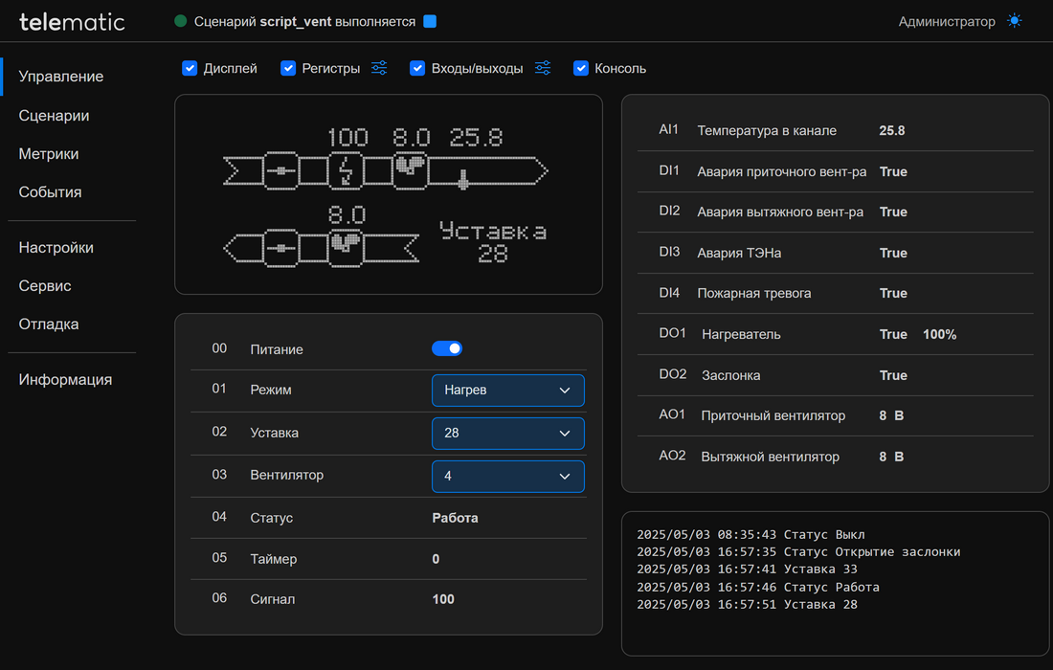Click the console log output area
The image size is (1053, 670).
click(x=835, y=584)
